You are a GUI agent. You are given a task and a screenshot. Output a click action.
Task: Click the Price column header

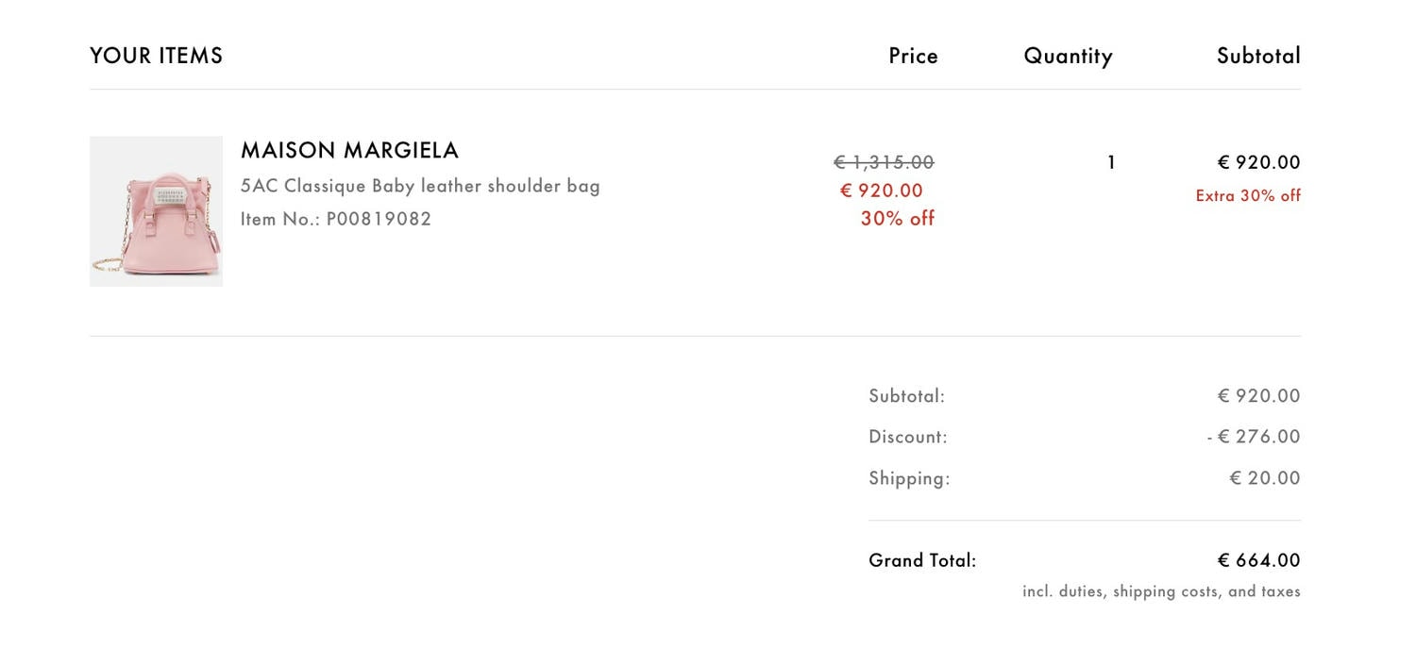click(x=913, y=56)
